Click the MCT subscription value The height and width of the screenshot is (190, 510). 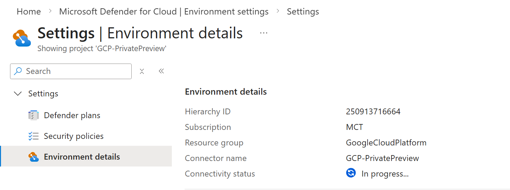(354, 127)
